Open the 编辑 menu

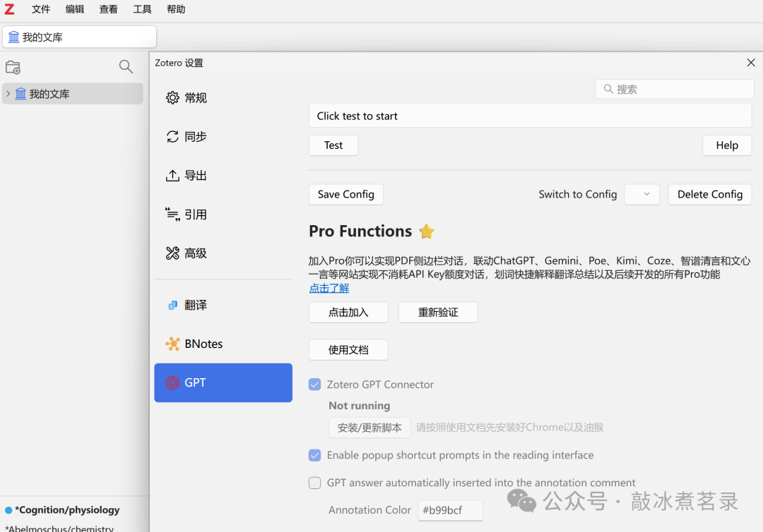(74, 9)
